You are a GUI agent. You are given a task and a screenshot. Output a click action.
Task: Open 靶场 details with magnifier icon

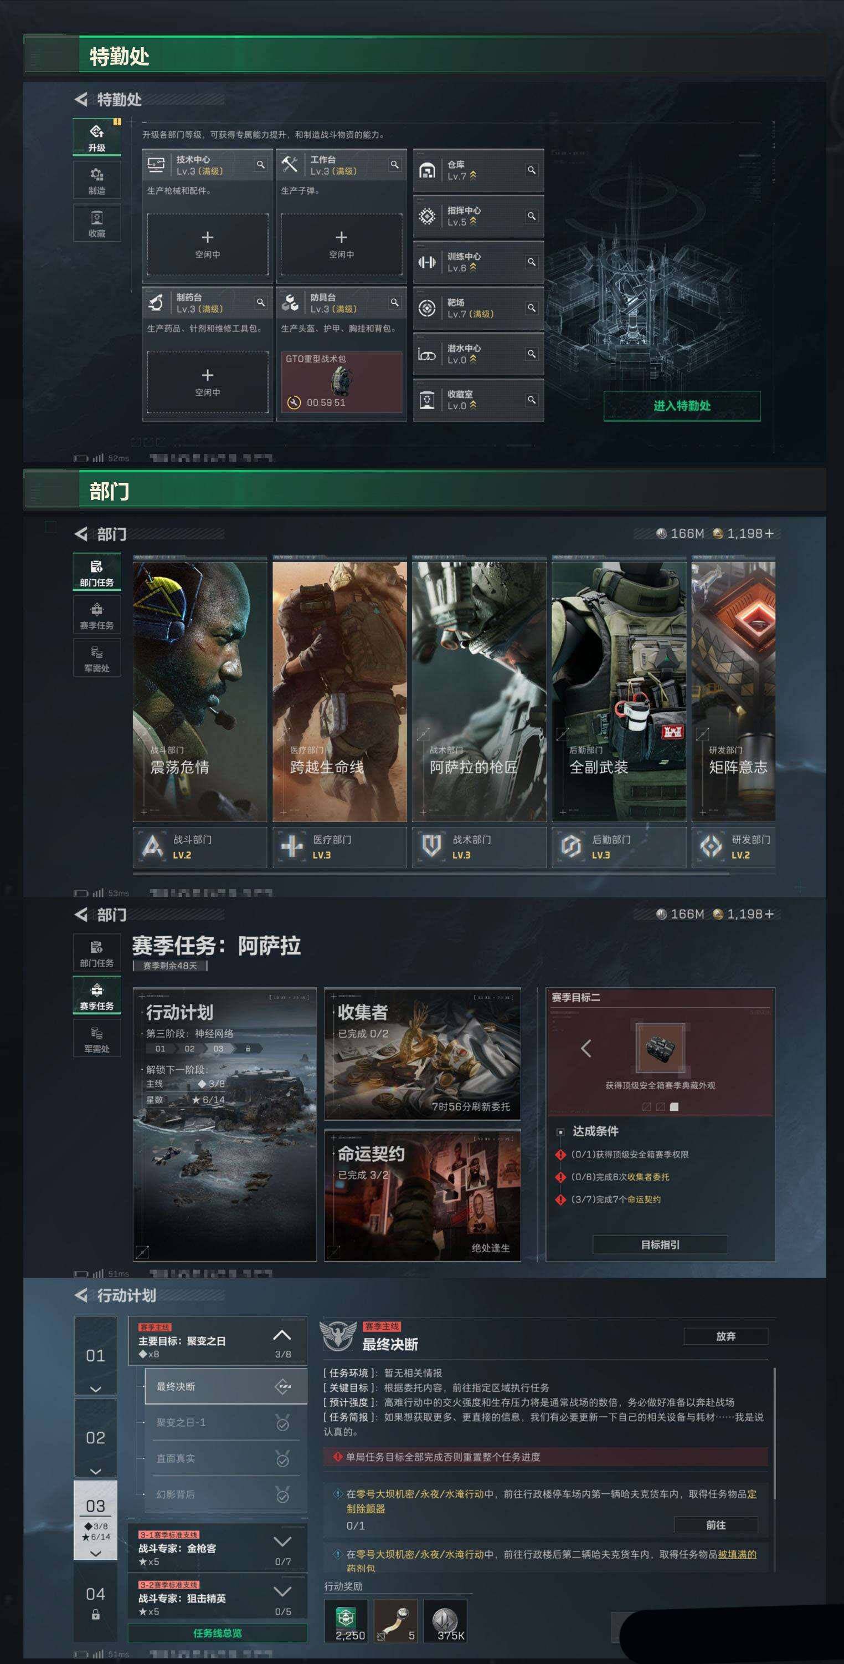532,308
